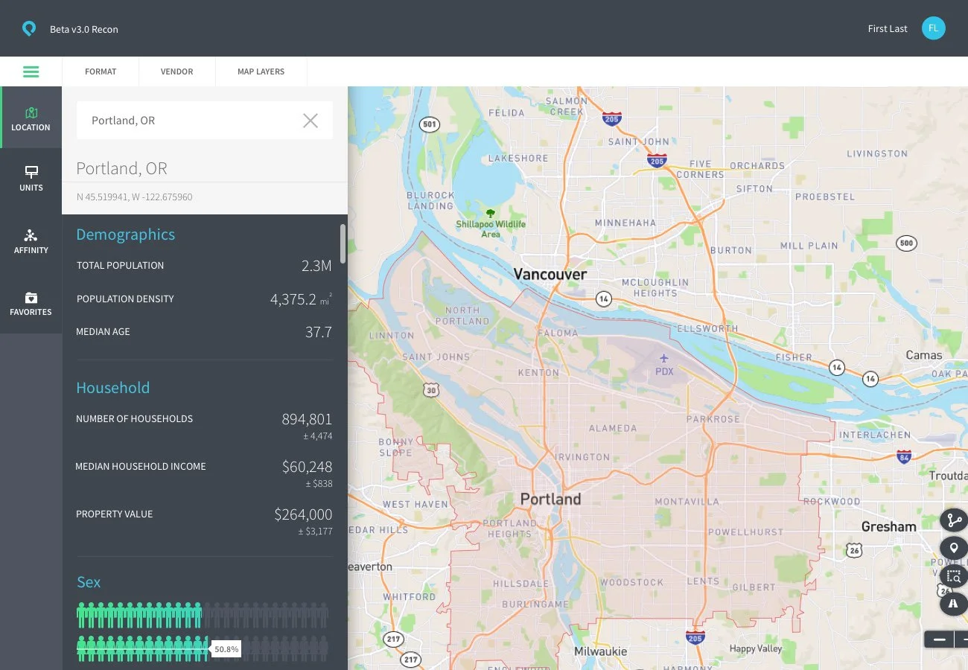Click the Interstate 84 shield on map
968x670 pixels.
[904, 456]
